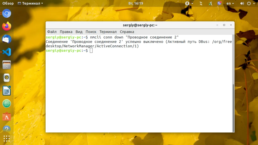This screenshot has width=258, height=145.
Task: Minimize the terminal window
Action: [x=217, y=25]
